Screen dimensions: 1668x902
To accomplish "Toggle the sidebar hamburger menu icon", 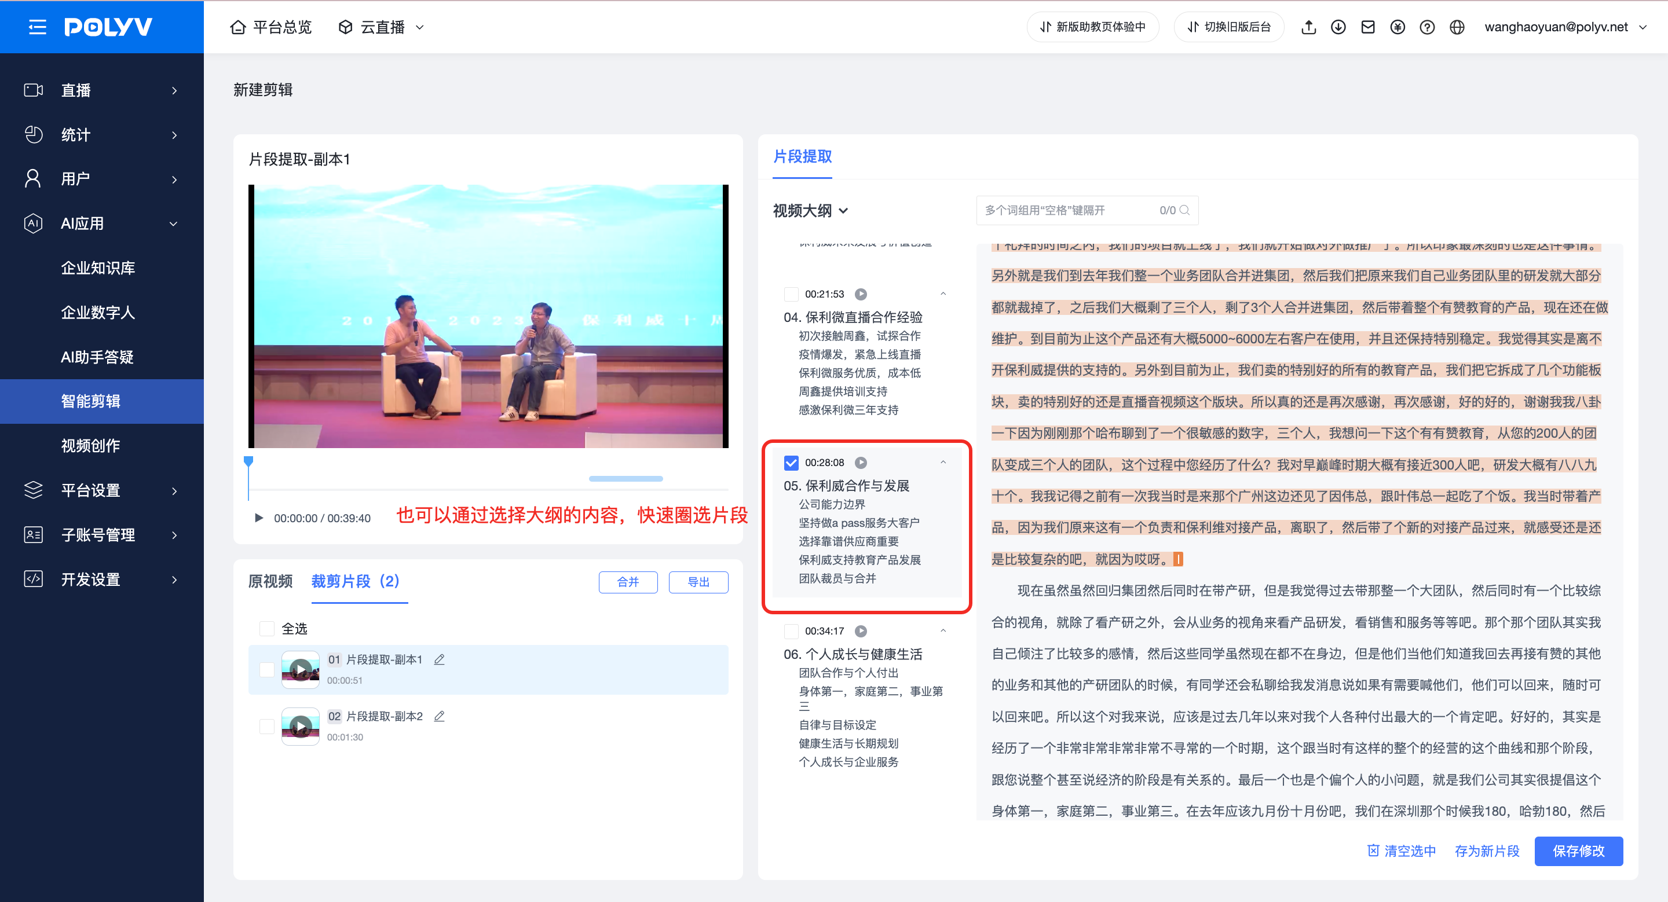I will [x=38, y=27].
